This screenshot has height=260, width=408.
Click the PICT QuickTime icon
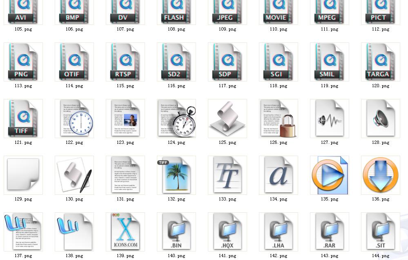(x=380, y=12)
